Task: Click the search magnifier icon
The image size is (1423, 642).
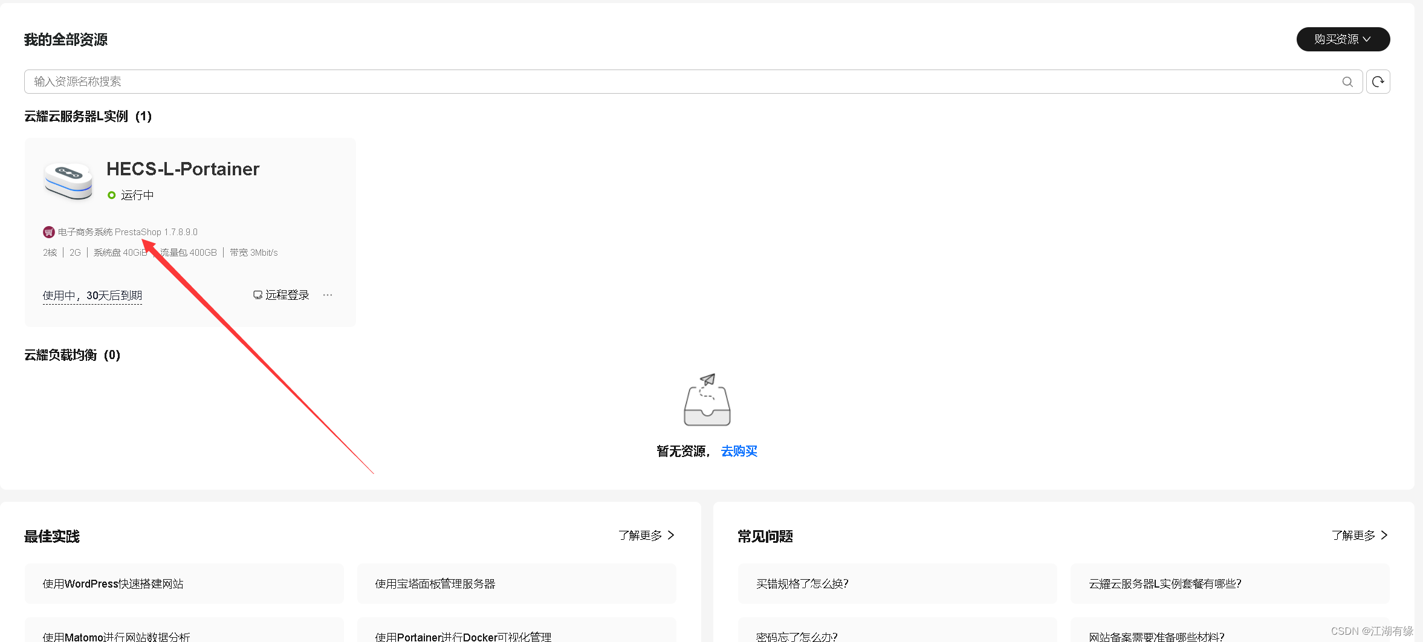Action: tap(1347, 82)
